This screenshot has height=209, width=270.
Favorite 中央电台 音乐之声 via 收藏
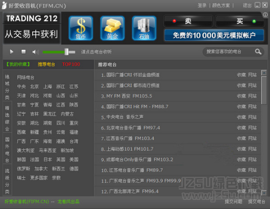pos(241,117)
